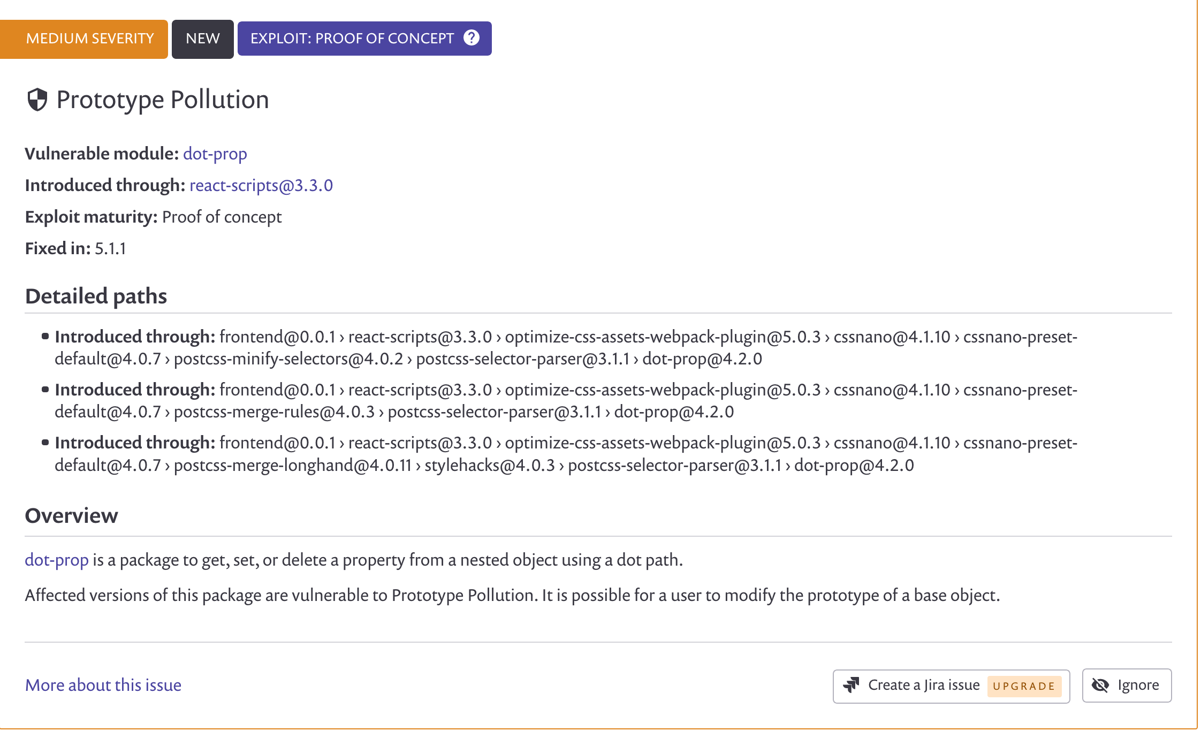1201x731 pixels.
Task: Click the Overview heading
Action: (72, 515)
